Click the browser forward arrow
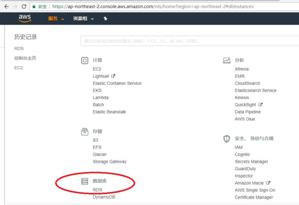299x205 pixels. 15,6
